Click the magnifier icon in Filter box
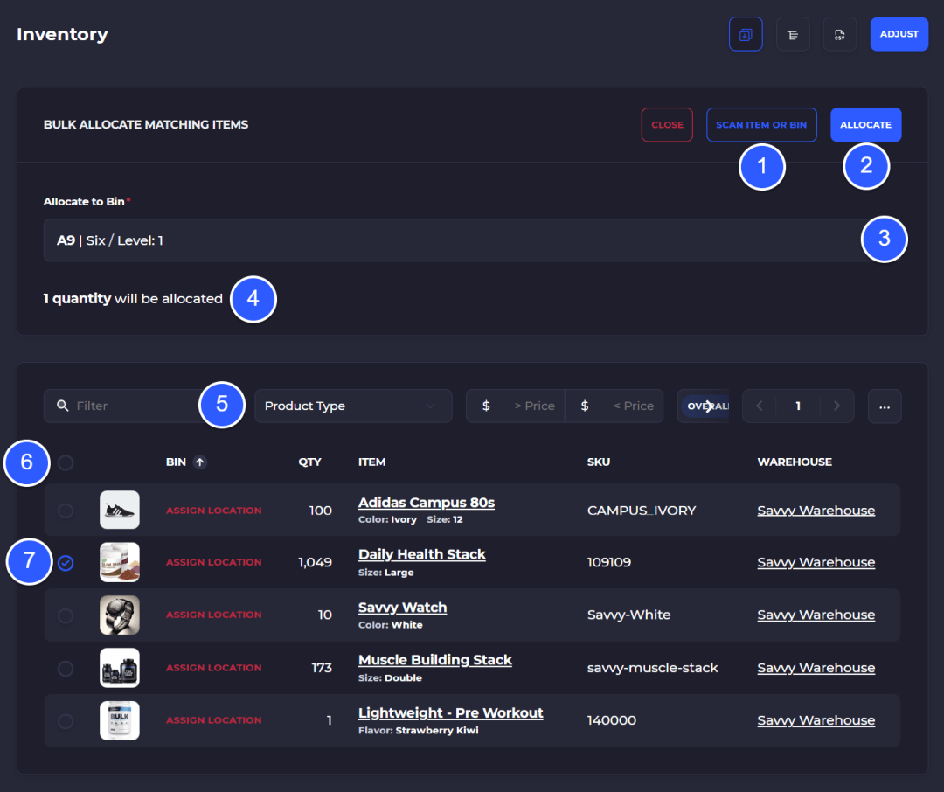 63,406
